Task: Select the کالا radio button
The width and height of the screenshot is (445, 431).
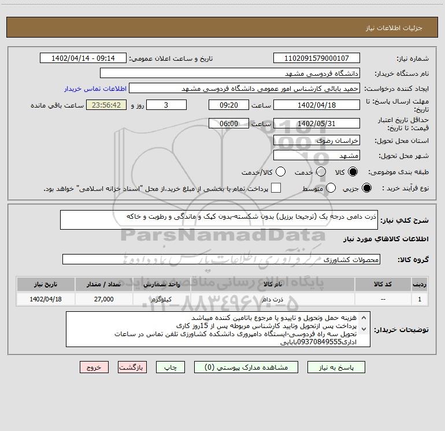Action: click(353, 172)
